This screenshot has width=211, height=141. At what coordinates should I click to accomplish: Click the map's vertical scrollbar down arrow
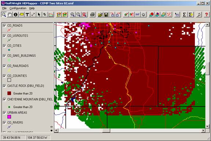point(207,126)
